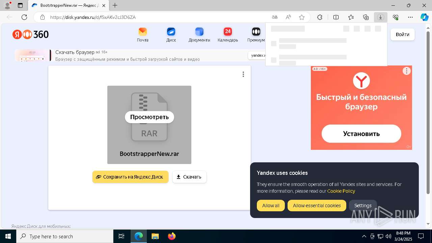Screen dimensions: 432x243
Task: Click Сохранить на Яндекс Диск button
Action: point(130,177)
